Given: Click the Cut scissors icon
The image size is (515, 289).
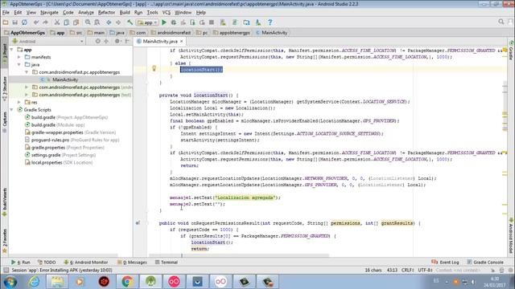Looking at the screenshot, I should click(57, 22).
